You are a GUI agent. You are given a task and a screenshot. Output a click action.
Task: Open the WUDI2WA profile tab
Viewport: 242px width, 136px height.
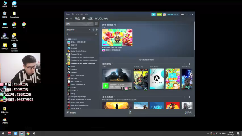(x=101, y=18)
